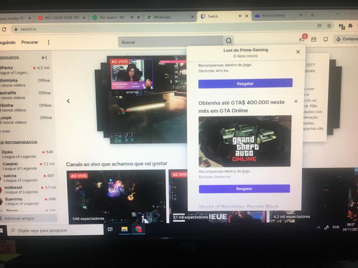
Task: Switch to MEU FILHO ESTÁ YouTube tab
Action: [61, 17]
